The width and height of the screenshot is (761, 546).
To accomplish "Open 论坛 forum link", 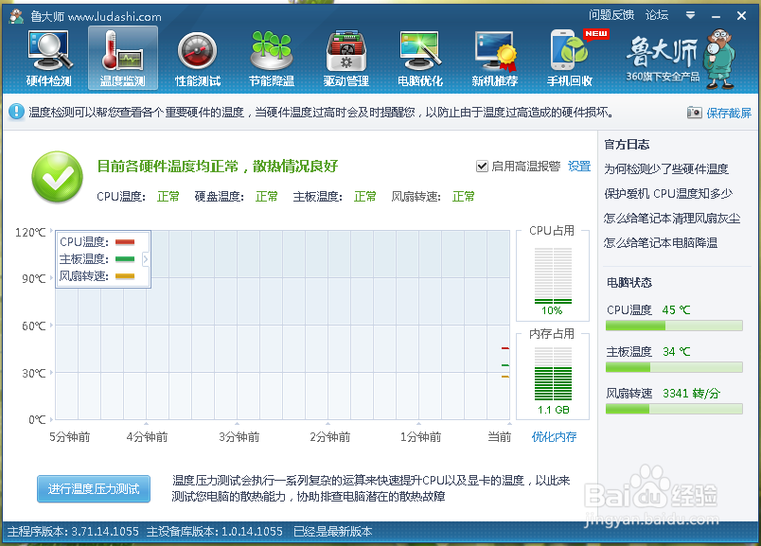I will (657, 15).
